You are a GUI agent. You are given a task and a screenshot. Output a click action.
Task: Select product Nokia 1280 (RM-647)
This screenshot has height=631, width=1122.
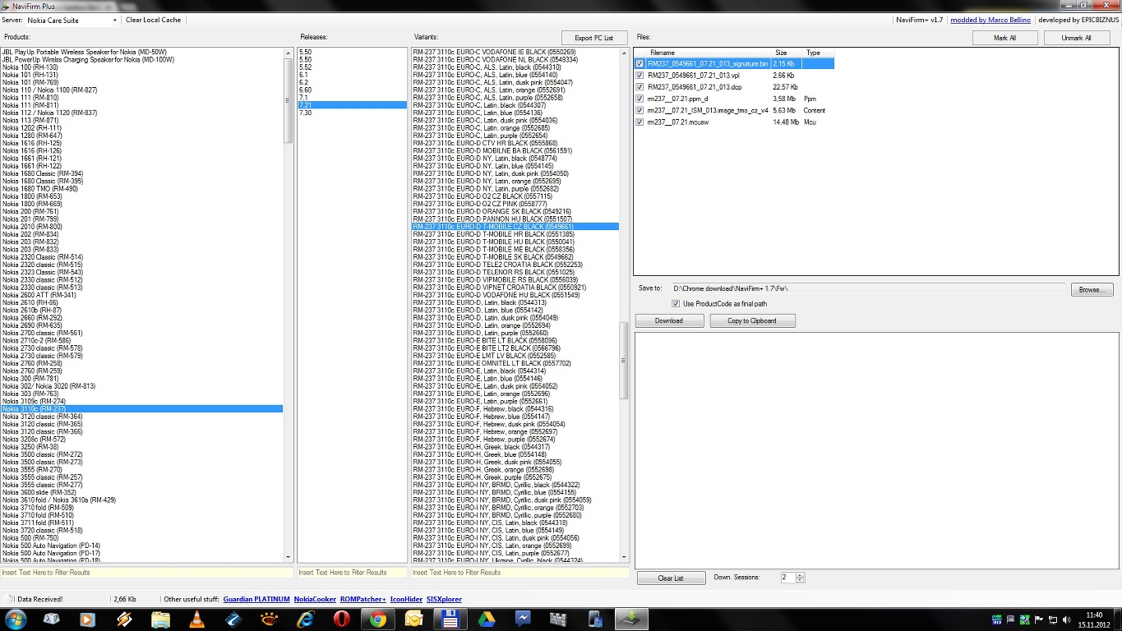click(x=32, y=136)
